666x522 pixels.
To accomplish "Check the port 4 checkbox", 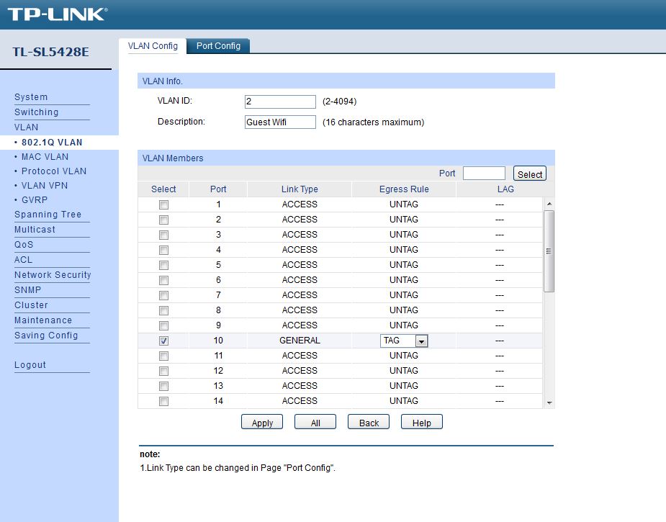I will [x=163, y=250].
